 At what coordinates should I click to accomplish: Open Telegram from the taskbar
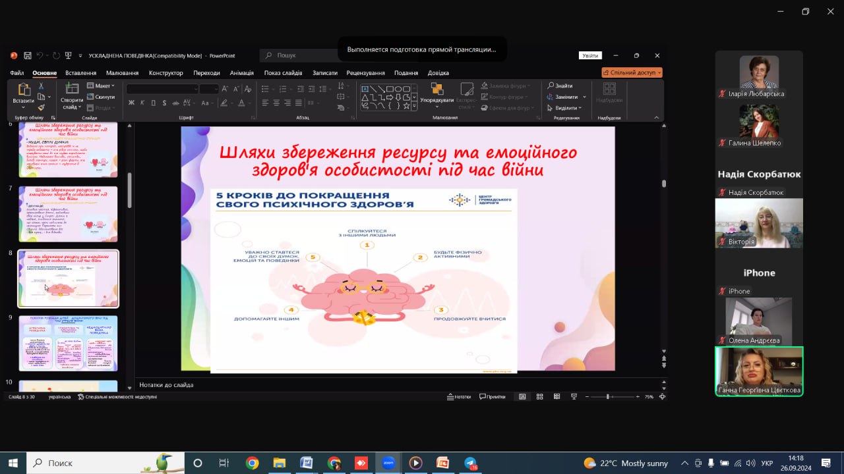(470, 463)
